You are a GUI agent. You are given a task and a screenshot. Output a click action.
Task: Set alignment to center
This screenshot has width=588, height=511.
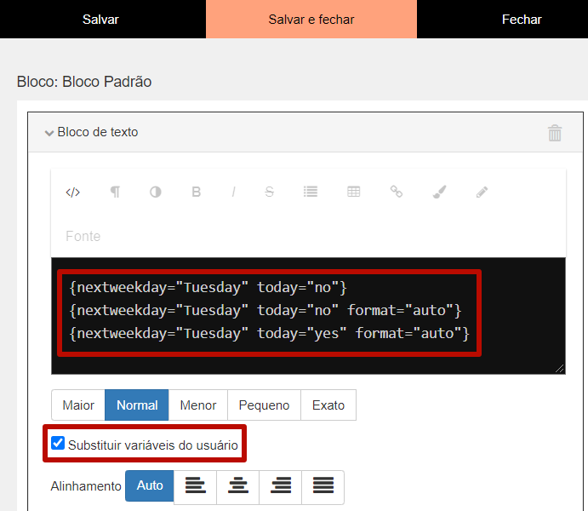pyautogui.click(x=237, y=485)
